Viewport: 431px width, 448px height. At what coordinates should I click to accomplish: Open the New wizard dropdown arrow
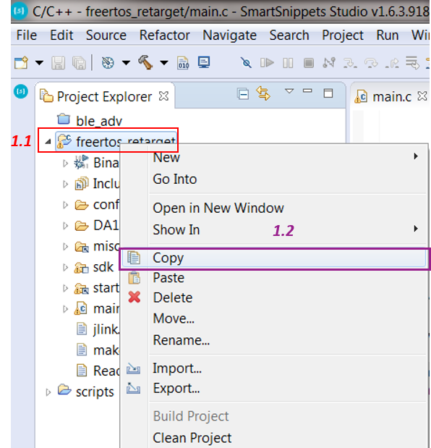click(x=39, y=62)
